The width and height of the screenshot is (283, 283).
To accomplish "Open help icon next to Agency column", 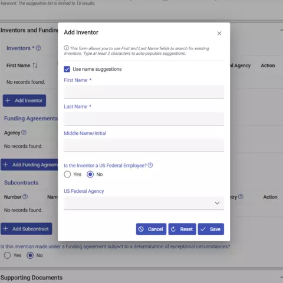I will click(x=24, y=133).
